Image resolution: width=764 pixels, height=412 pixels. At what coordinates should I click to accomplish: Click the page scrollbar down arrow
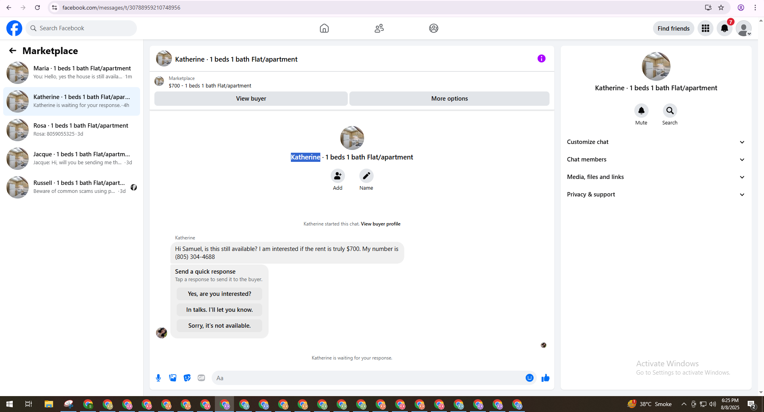[761, 392]
